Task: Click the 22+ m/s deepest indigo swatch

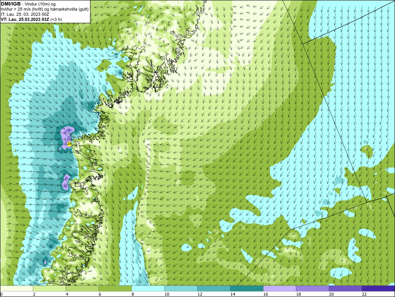Action: point(378,288)
